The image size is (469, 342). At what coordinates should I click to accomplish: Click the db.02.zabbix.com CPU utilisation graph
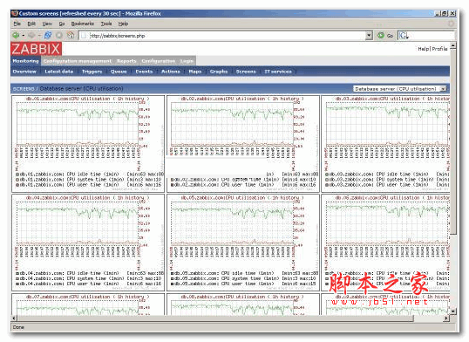tap(243, 144)
